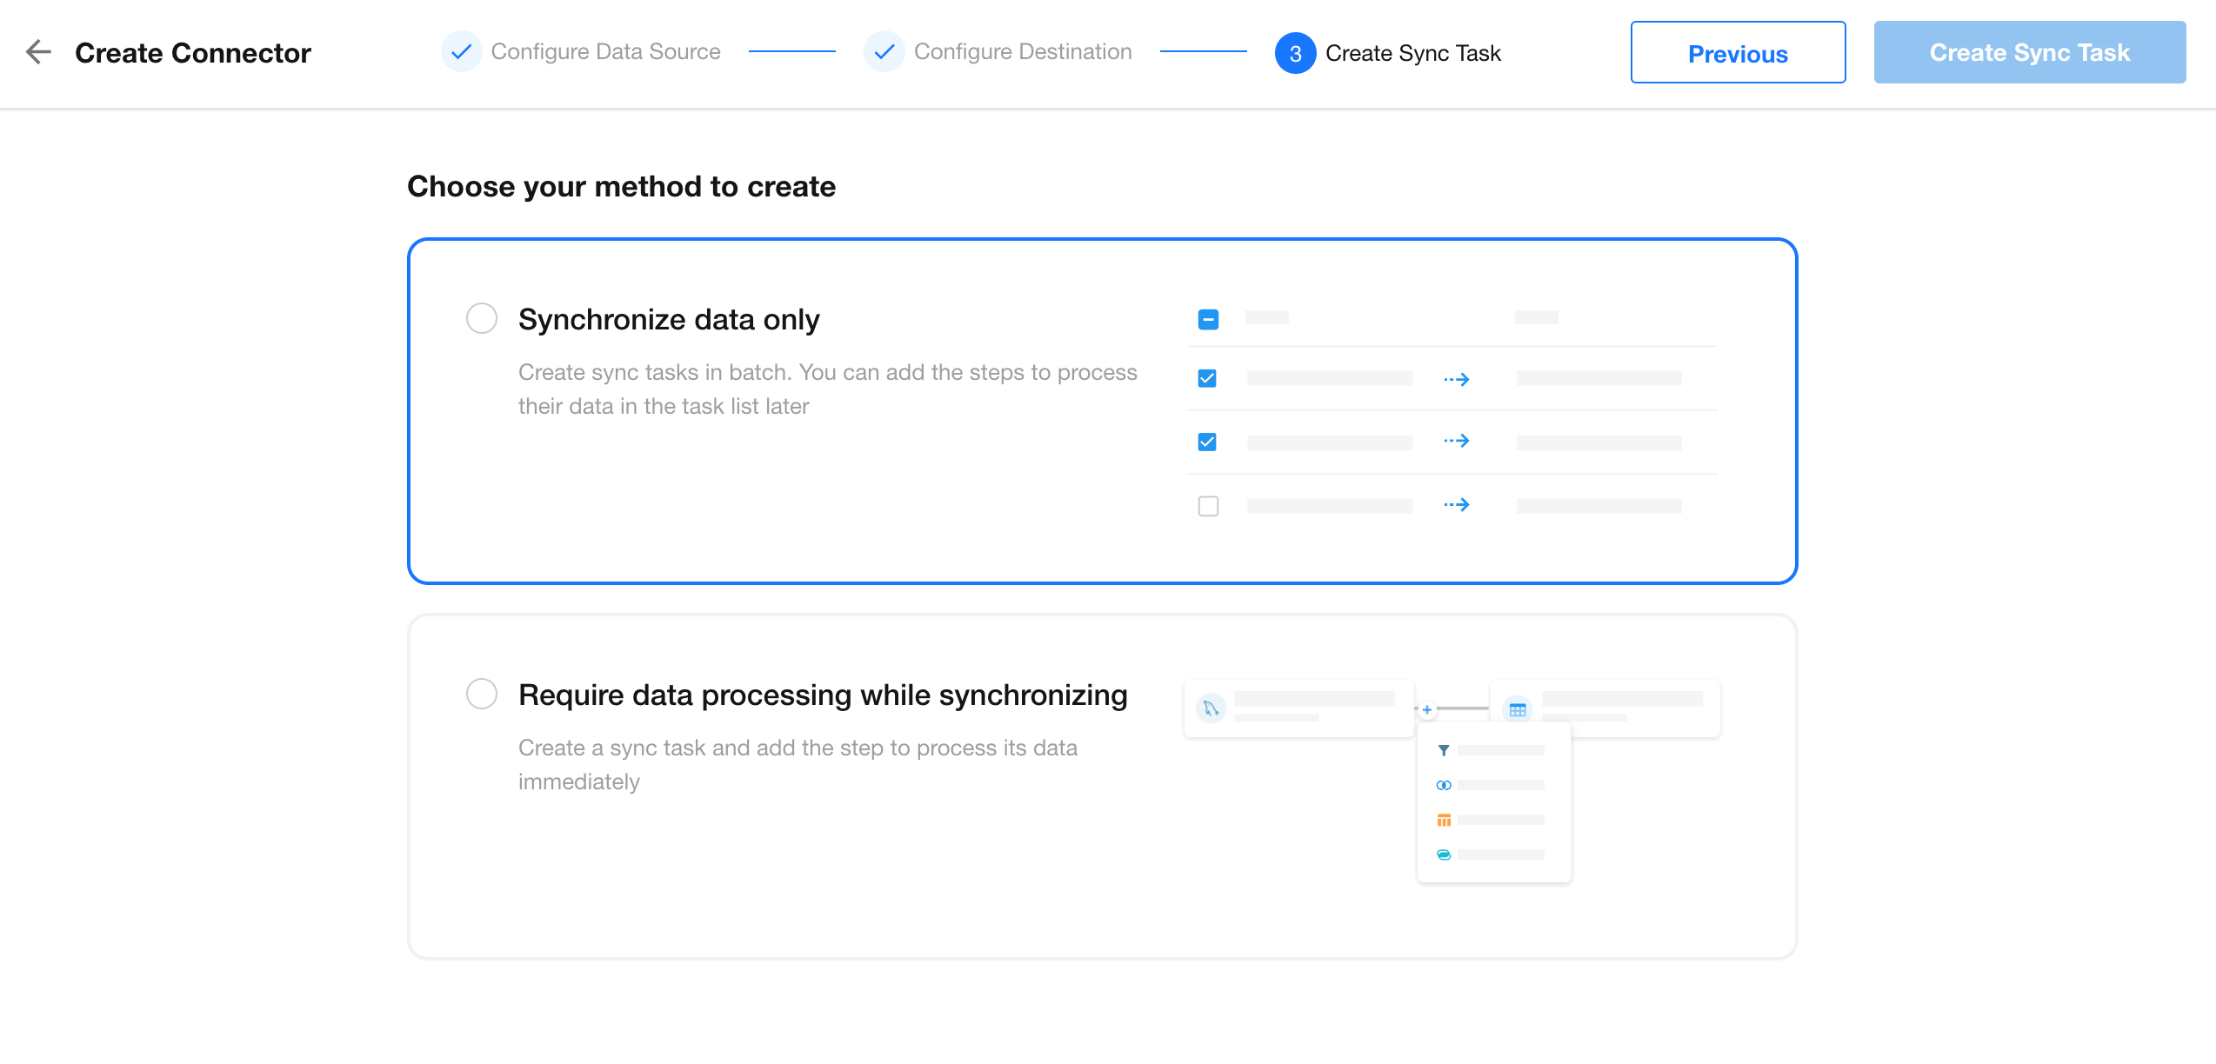Click the orange table columns icon

[x=1444, y=820]
